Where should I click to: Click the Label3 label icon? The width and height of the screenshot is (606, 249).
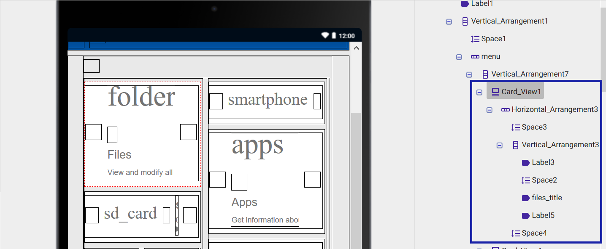tap(526, 162)
